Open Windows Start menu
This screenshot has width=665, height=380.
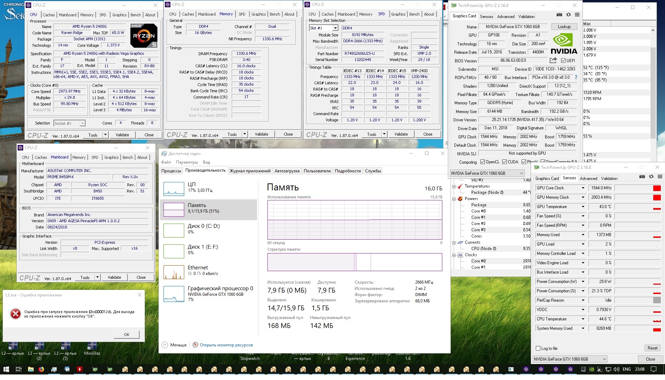[x=6, y=369]
